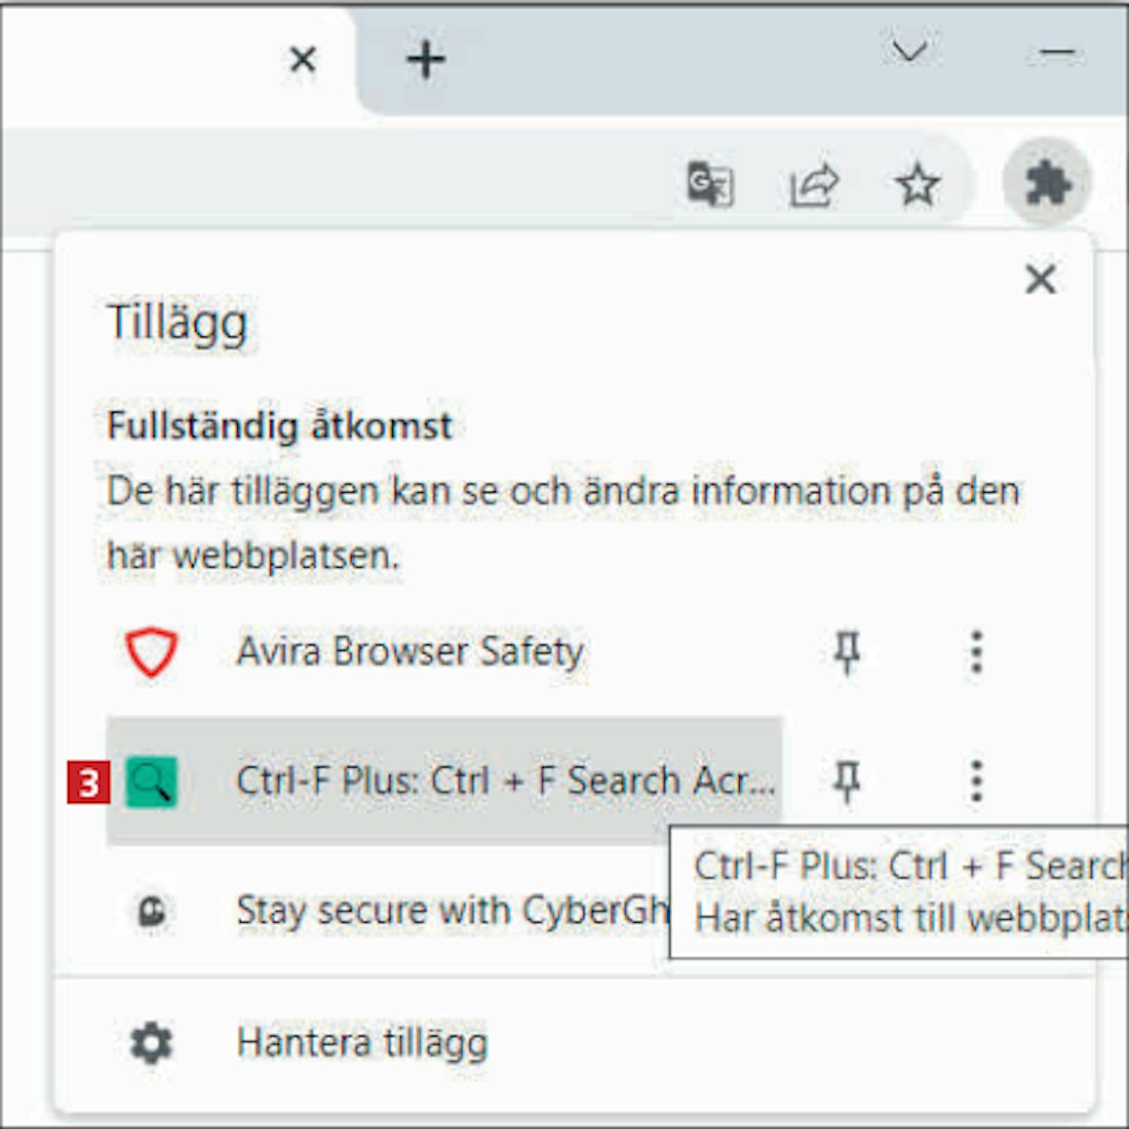This screenshot has height=1129, width=1129.
Task: Open the Google Translate page icon
Action: coord(710,184)
